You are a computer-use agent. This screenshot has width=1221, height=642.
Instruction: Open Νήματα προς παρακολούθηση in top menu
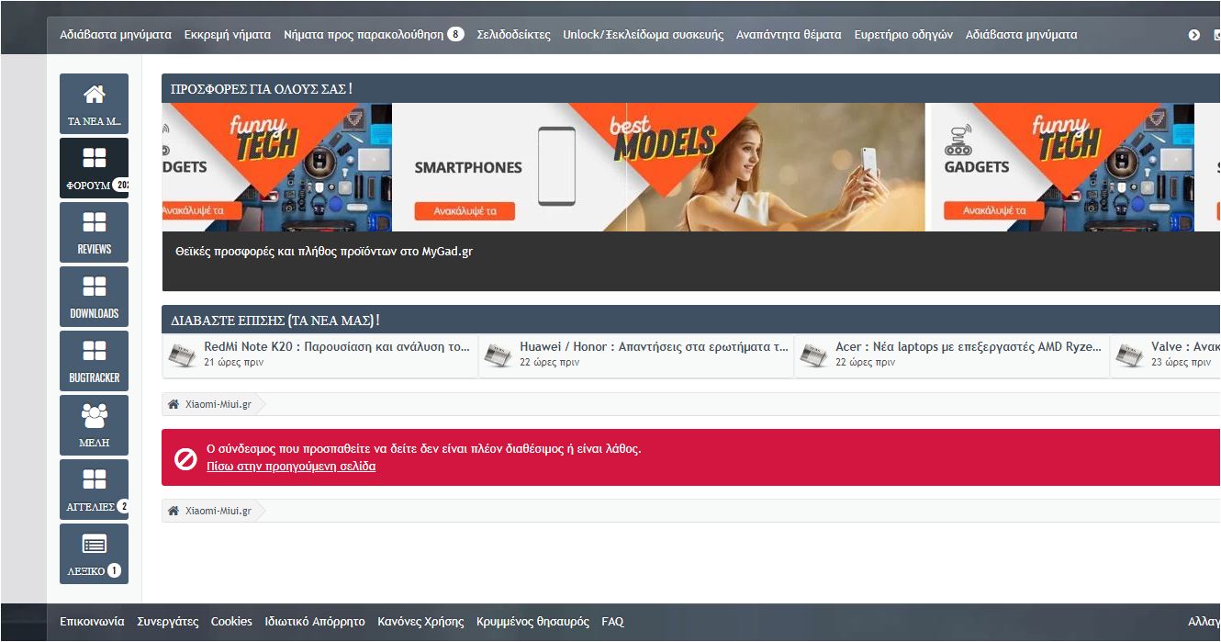coord(364,35)
